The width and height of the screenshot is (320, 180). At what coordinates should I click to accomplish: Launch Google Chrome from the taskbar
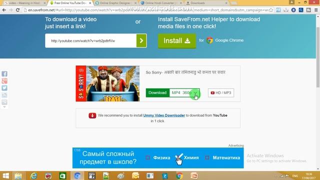point(179,175)
